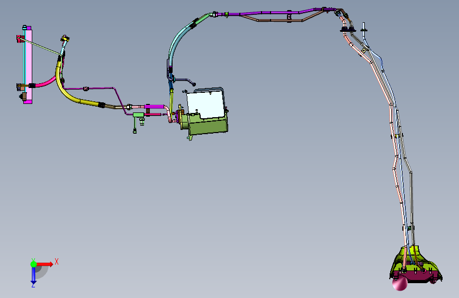The height and width of the screenshot is (298, 459).
Task: Select the pink sphere at bottom right
Action: [400, 283]
